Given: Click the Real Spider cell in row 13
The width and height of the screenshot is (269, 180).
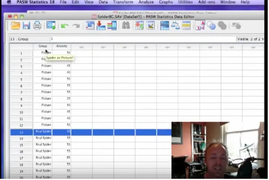Looking at the screenshot, I should [x=43, y=132].
